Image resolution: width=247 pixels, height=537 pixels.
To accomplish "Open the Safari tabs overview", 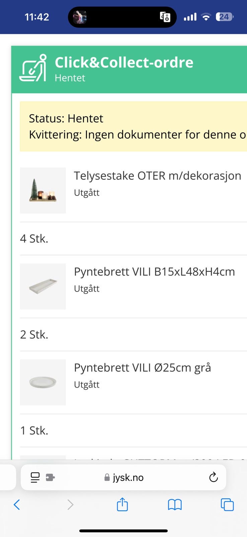I will (227, 504).
